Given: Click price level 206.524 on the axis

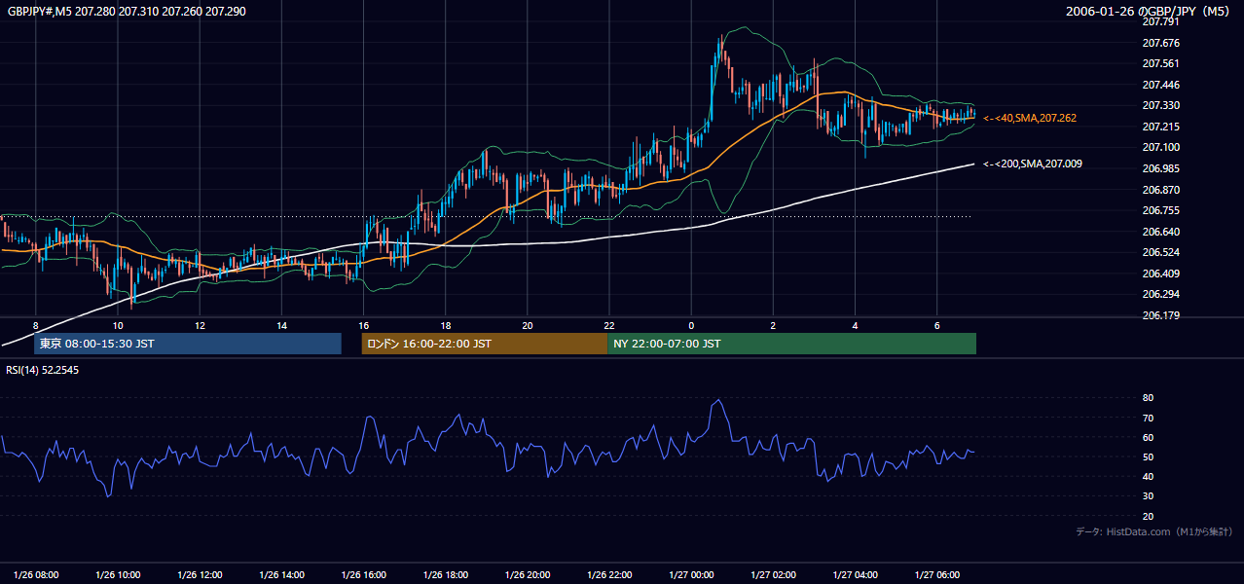Looking at the screenshot, I should click(x=1160, y=252).
